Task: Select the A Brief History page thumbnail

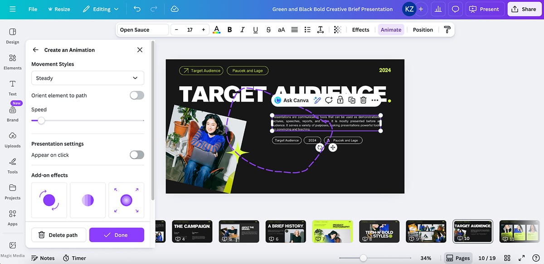Action: (286, 231)
